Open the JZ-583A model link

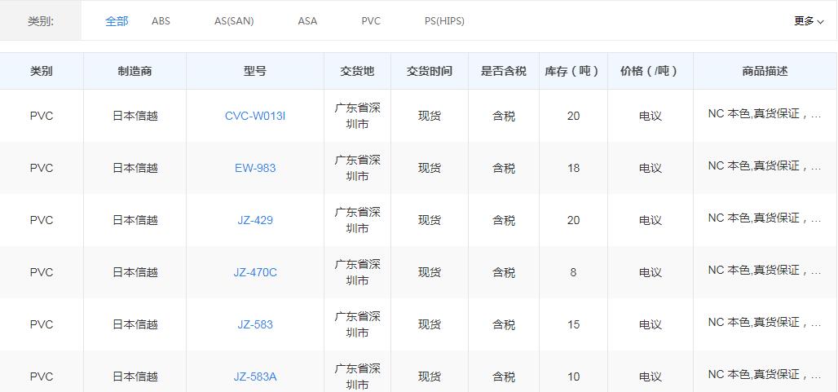pos(255,377)
